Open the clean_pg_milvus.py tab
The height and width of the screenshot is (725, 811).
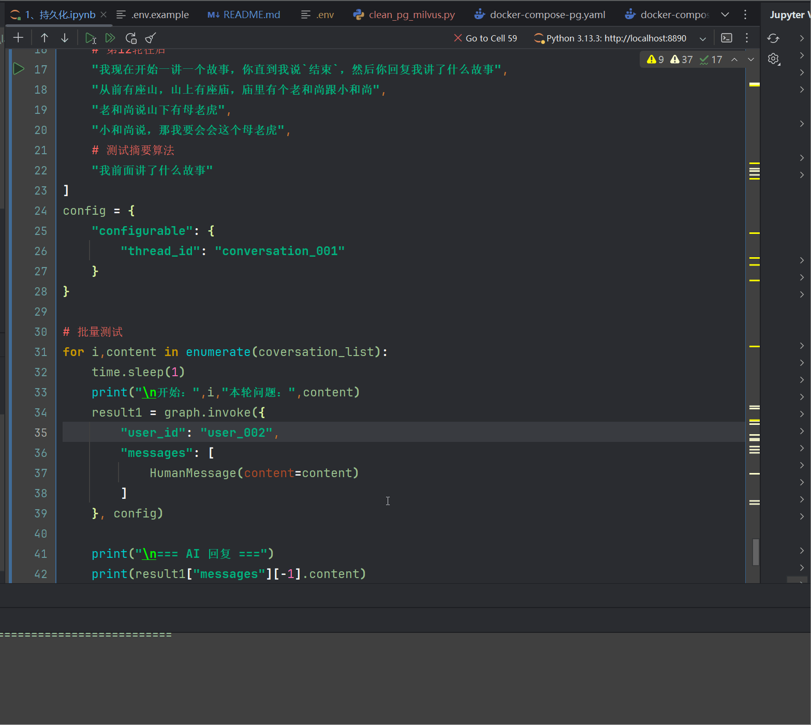pos(404,14)
